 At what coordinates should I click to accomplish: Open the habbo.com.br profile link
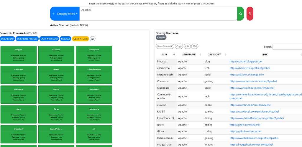pos(254,138)
